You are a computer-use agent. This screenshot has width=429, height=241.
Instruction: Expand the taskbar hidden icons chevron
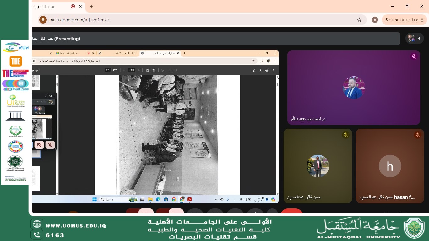click(216, 199)
